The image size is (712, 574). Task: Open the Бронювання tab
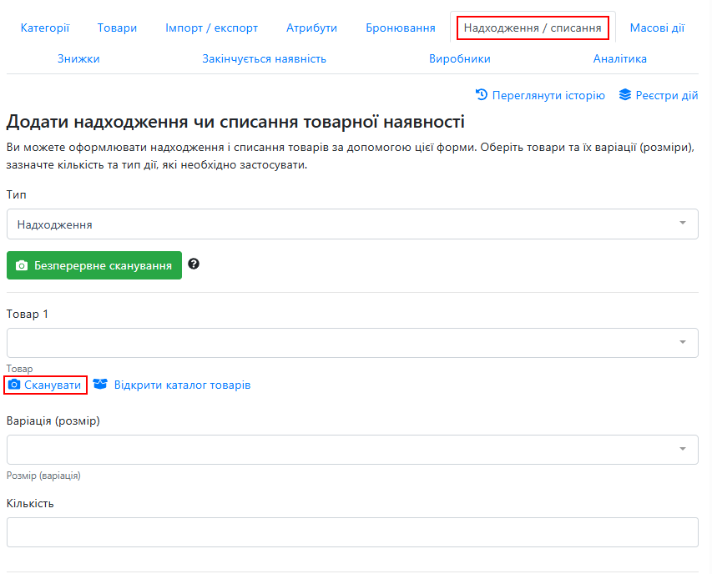[401, 28]
